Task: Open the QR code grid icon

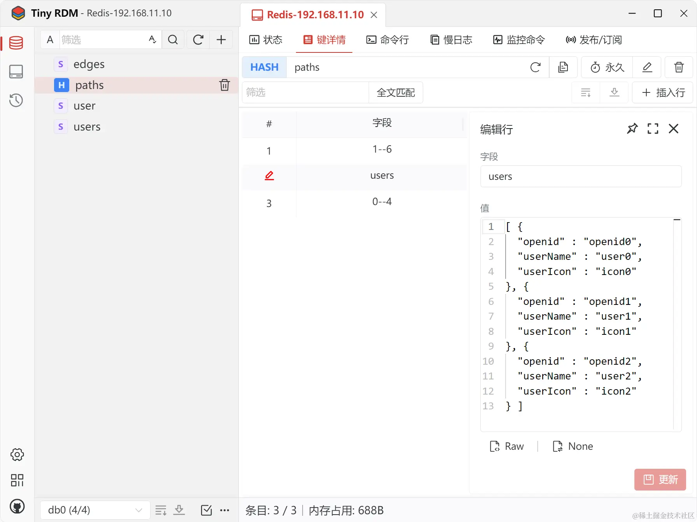Action: tap(17, 480)
